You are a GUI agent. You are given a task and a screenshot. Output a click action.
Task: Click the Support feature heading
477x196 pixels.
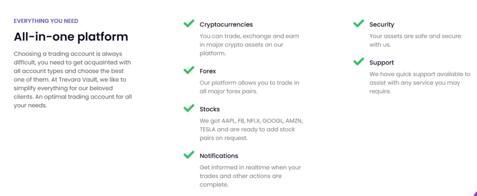click(x=382, y=63)
